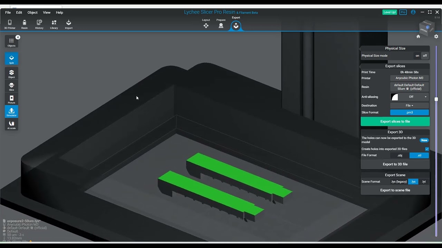
Task: Select .lys (legacy) scene format
Action: 399,182
